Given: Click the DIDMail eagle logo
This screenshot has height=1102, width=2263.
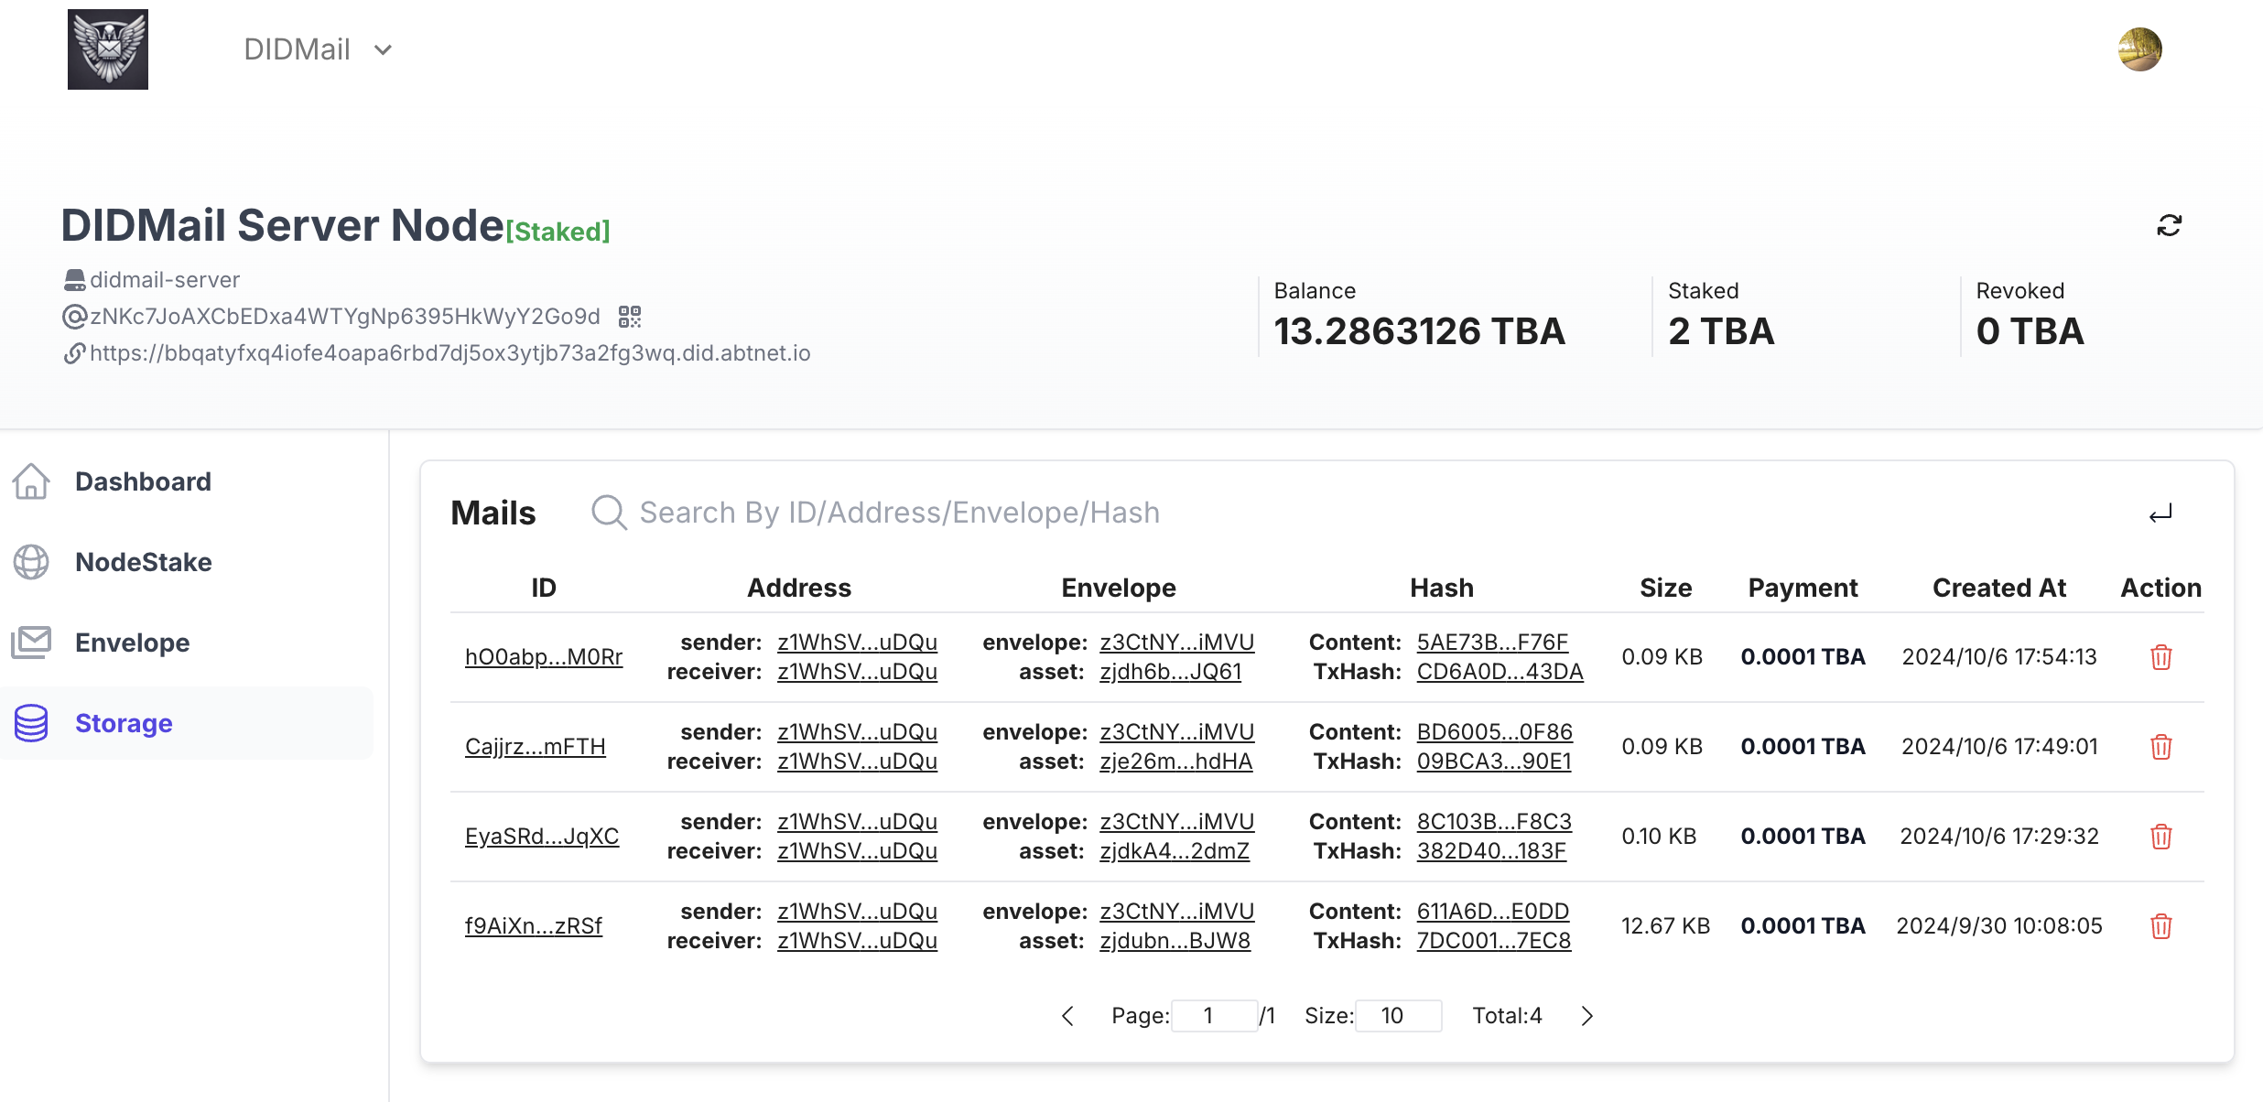Looking at the screenshot, I should click(108, 49).
